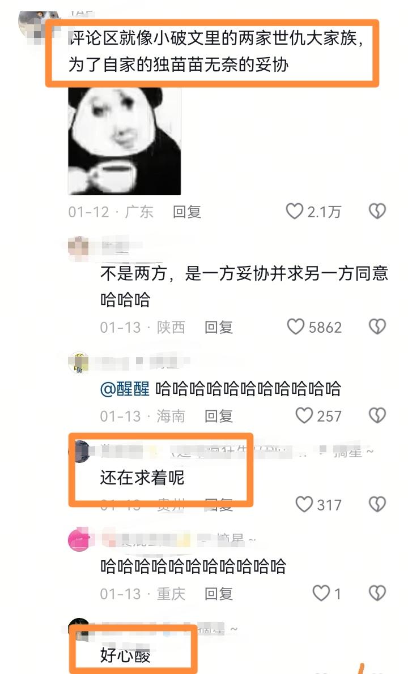Open avatar of the Shaanxi commenter

(x=79, y=248)
